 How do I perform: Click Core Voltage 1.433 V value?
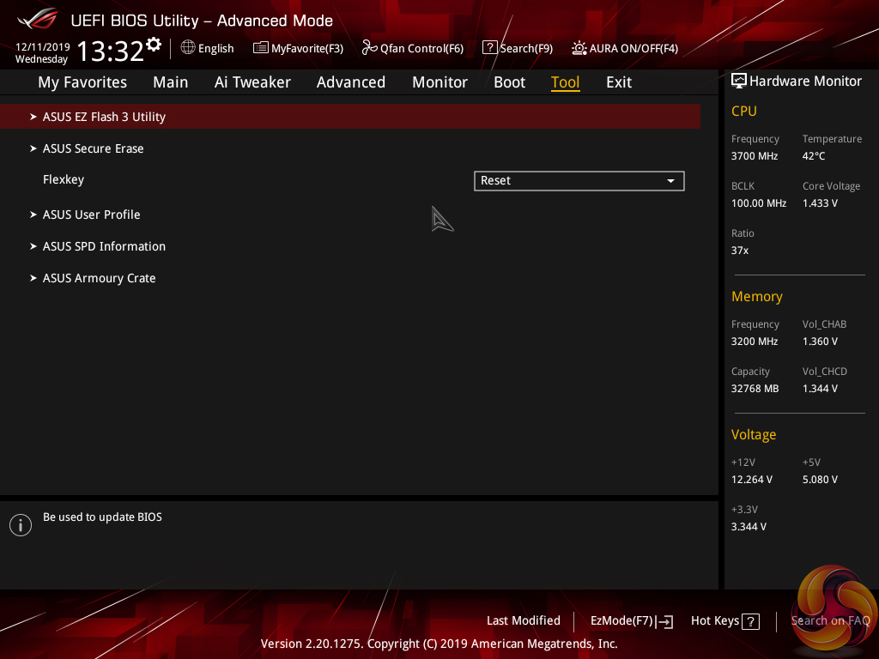pyautogui.click(x=820, y=203)
